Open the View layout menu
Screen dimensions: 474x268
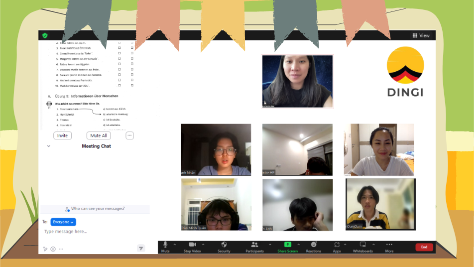[x=421, y=35]
